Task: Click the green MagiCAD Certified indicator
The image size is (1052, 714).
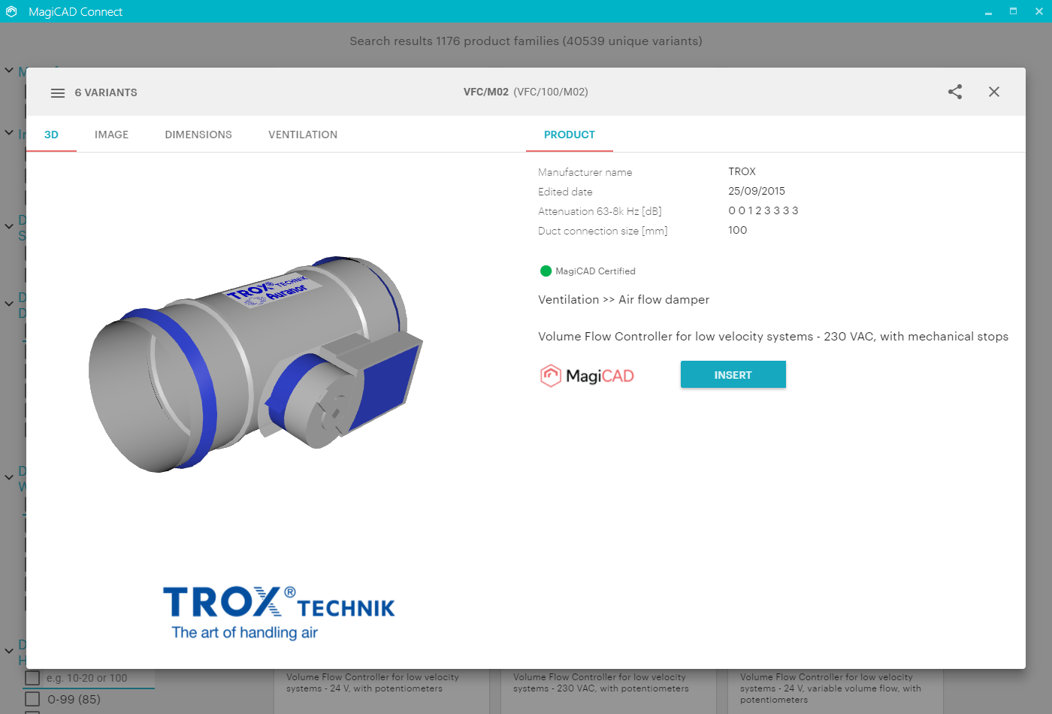Action: pos(546,271)
